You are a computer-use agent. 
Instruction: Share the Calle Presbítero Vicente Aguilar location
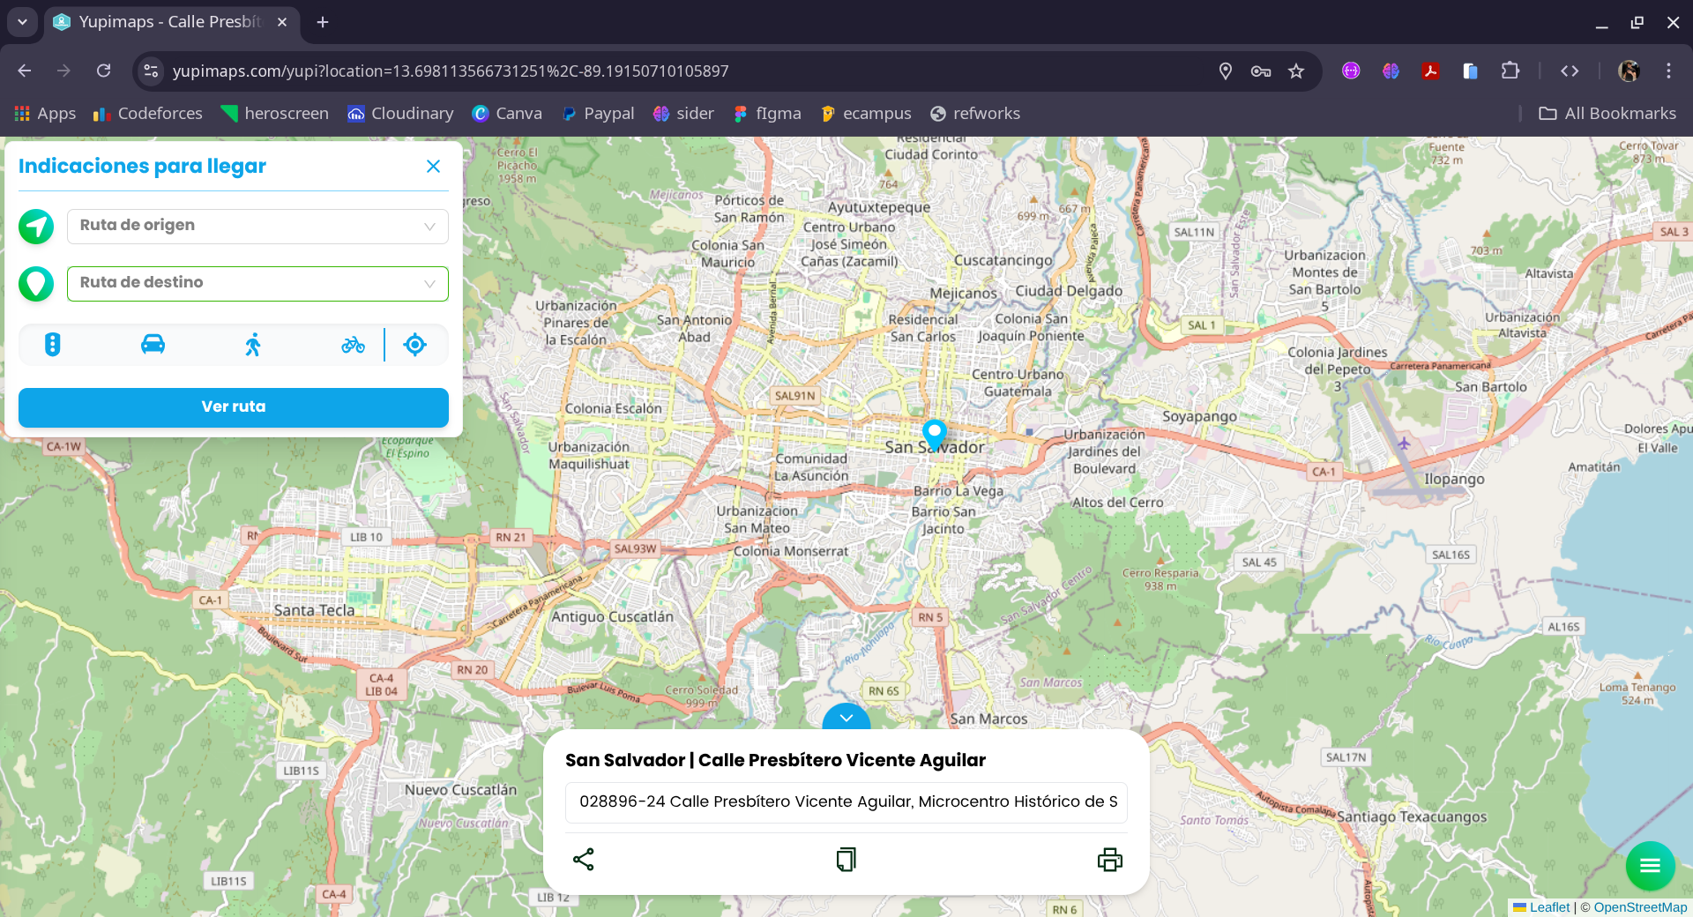tap(583, 860)
